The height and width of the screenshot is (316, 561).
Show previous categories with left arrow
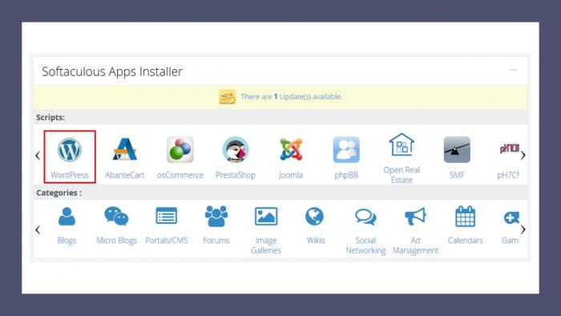pyautogui.click(x=38, y=229)
